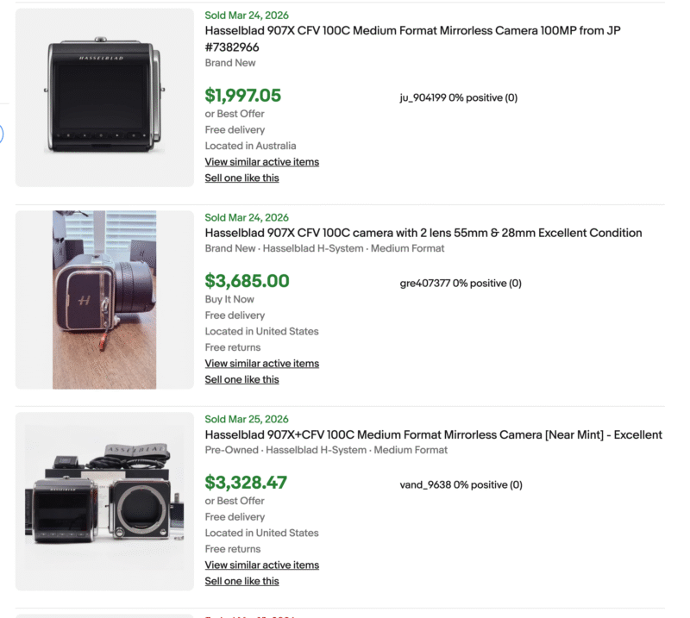690x618 pixels.
Task: Open the thumbnail of the camera on wooden table
Action: click(x=103, y=297)
